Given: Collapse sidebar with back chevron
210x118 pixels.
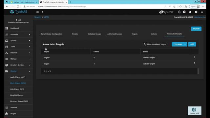Looking at the screenshot, I should click(42, 12).
